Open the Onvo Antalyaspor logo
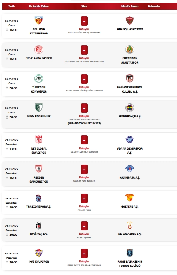The image size is (177, 275). (x=39, y=50)
